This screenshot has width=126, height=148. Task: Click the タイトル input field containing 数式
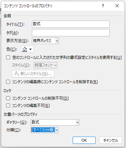(x=71, y=24)
